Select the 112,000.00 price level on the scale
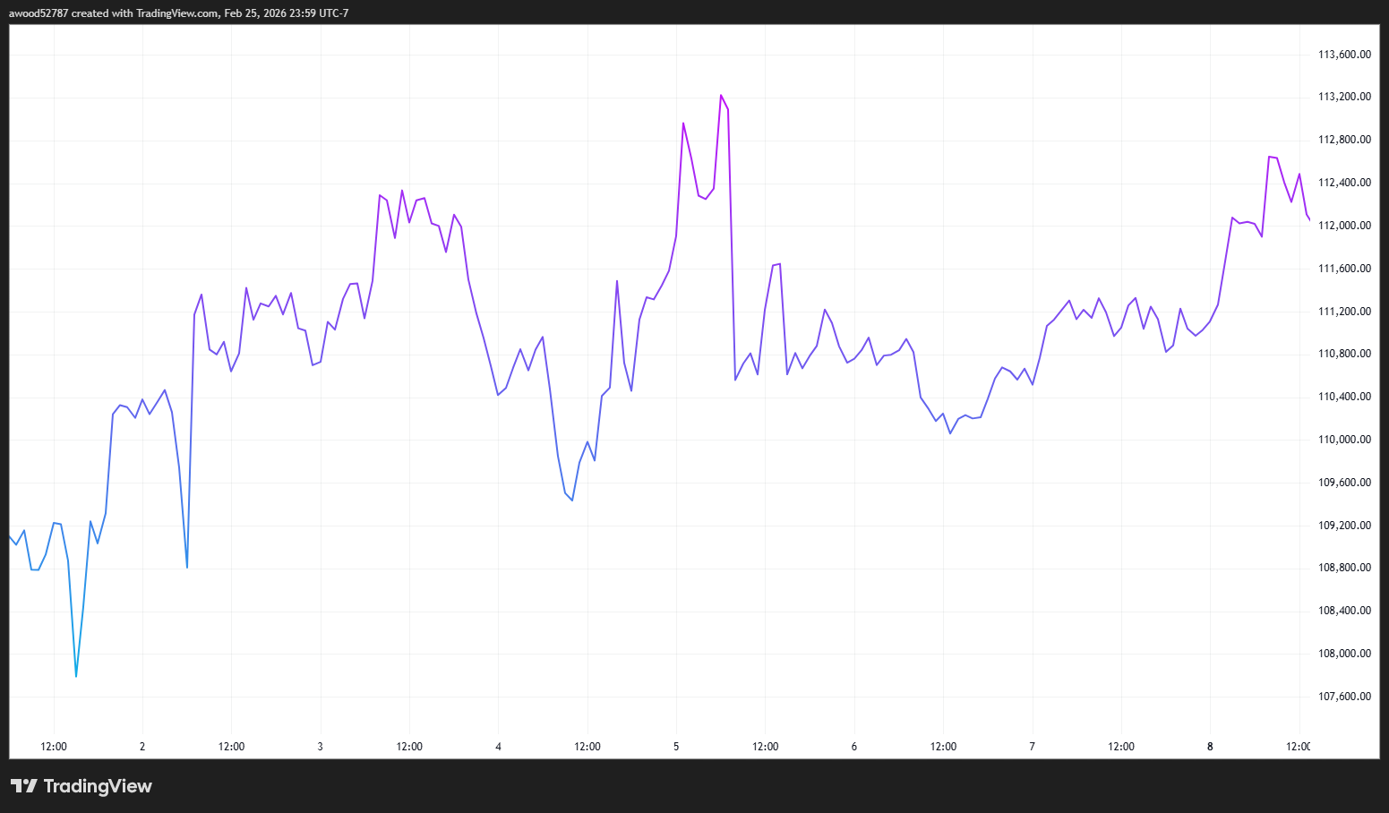Viewport: 1389px width, 813px height. point(1343,225)
